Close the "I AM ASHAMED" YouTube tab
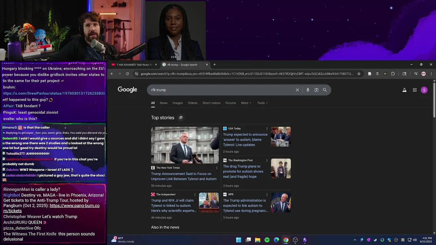 (156, 65)
